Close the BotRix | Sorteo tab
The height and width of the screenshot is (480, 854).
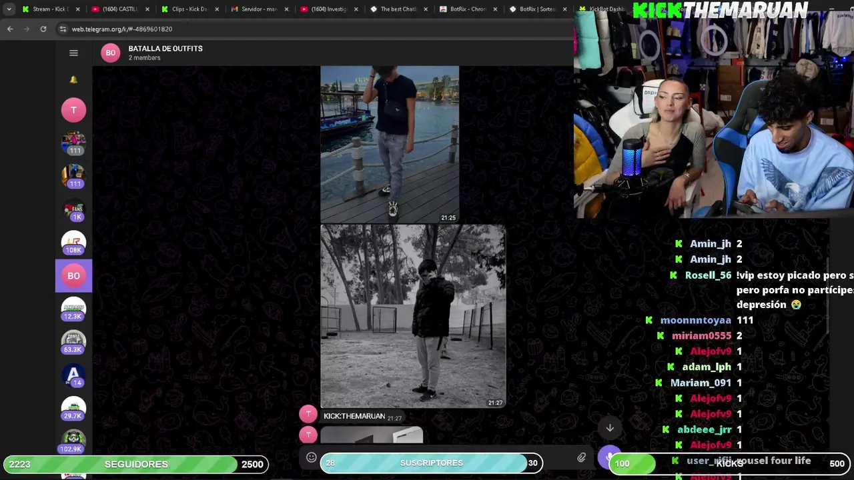coord(565,9)
